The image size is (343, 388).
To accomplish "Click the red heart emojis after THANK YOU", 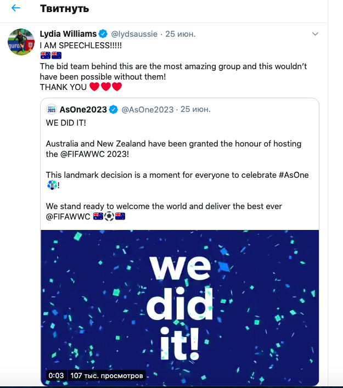I will [105, 87].
